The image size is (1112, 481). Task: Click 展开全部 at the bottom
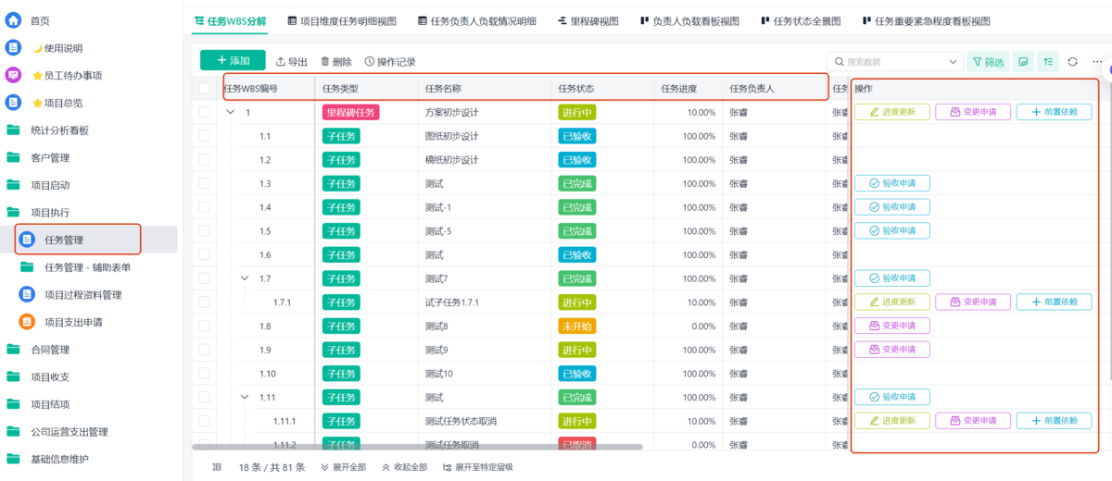pyautogui.click(x=343, y=467)
